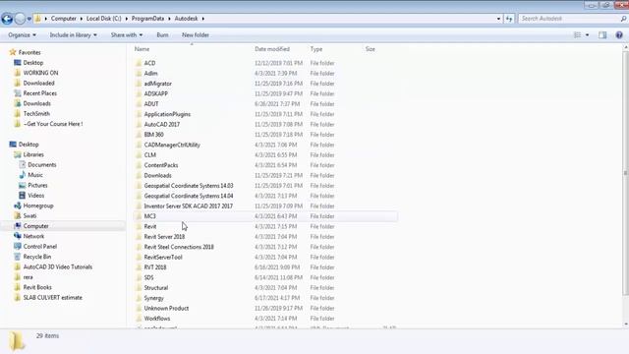Screen dimensions: 629x354
Task: Select the Network icon
Action: [x=18, y=236]
